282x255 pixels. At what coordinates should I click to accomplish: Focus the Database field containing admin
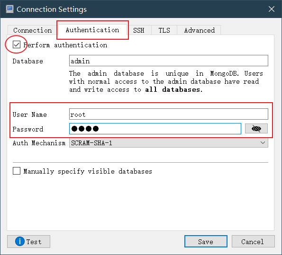[x=169, y=61]
